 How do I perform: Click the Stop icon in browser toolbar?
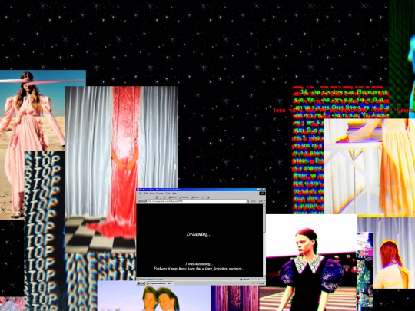tap(157, 197)
